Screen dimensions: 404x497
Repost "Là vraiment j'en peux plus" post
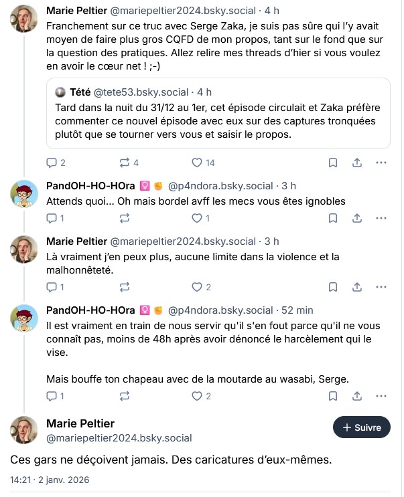(125, 287)
